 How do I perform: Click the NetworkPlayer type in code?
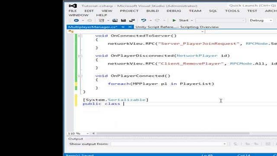click(197, 56)
